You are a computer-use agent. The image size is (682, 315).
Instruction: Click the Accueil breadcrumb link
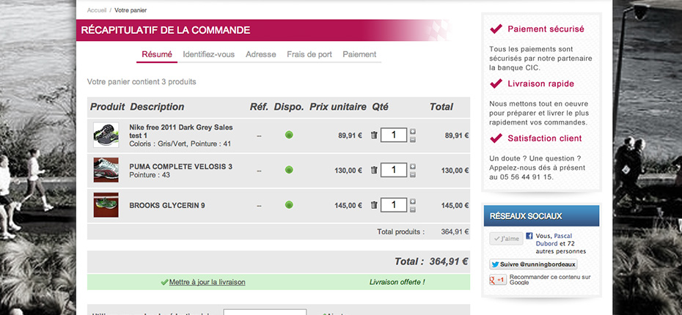(96, 11)
